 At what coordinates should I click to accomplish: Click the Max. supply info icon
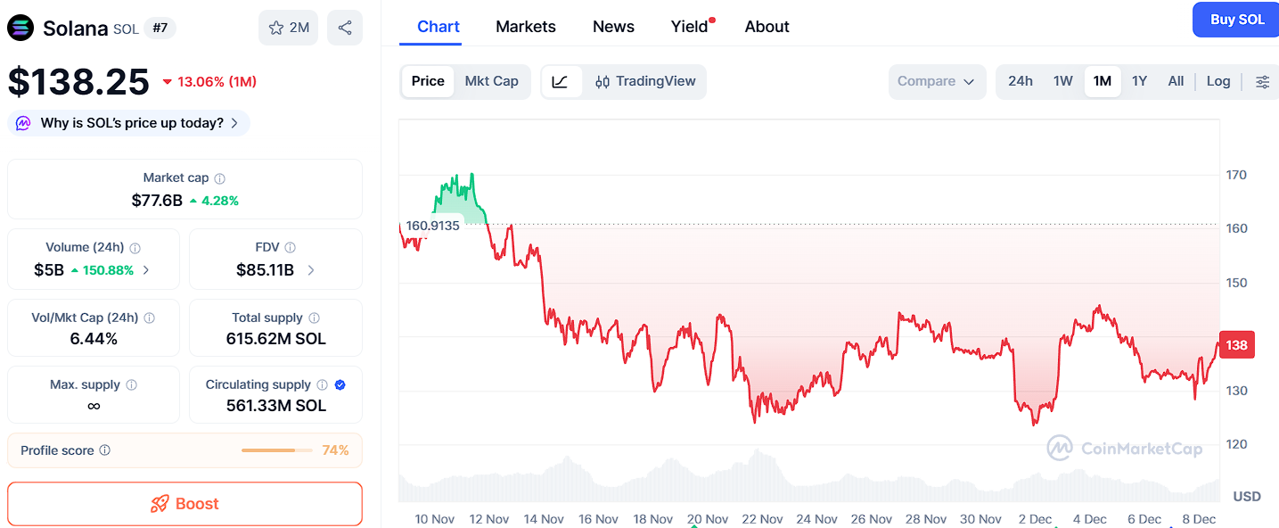pyautogui.click(x=133, y=384)
